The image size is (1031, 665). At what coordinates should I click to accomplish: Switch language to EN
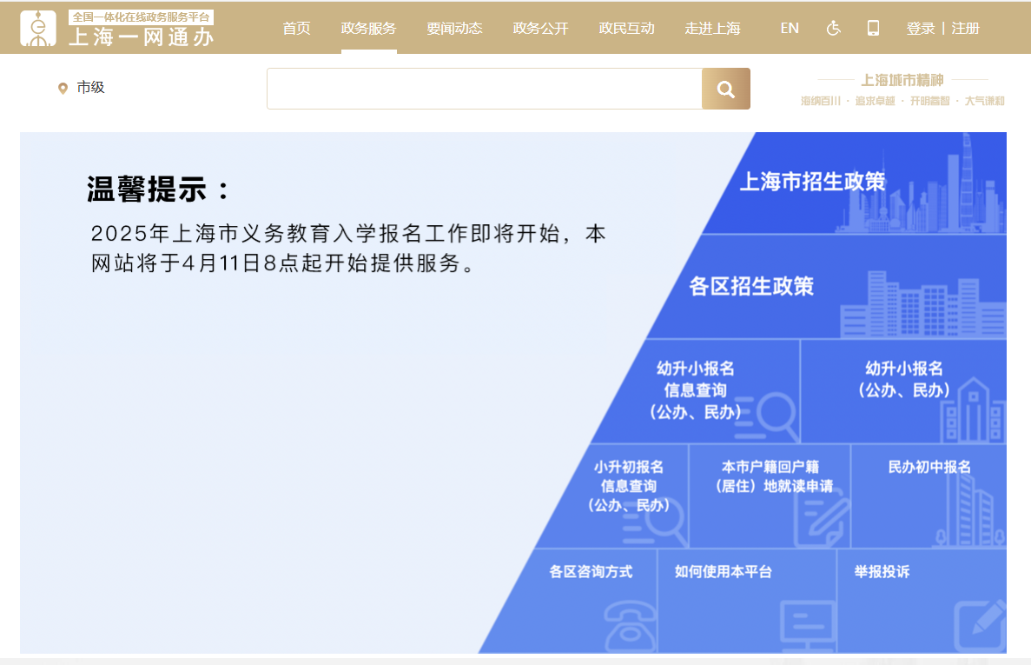789,28
